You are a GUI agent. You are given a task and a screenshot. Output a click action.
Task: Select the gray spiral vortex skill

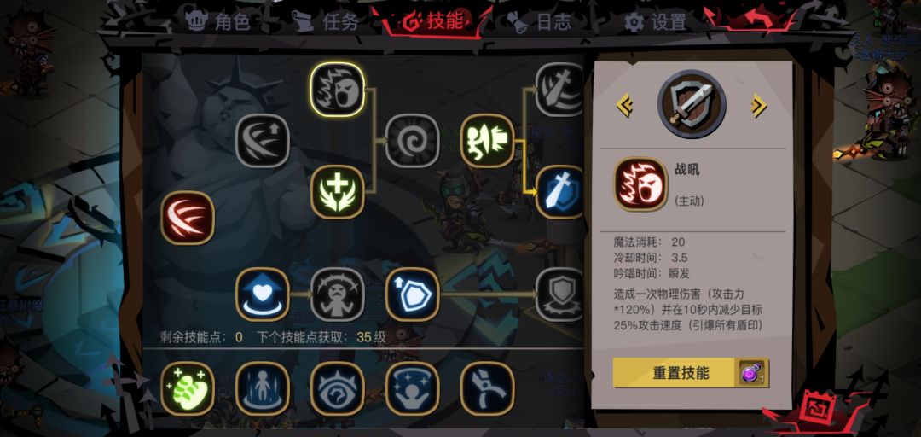pyautogui.click(x=413, y=141)
